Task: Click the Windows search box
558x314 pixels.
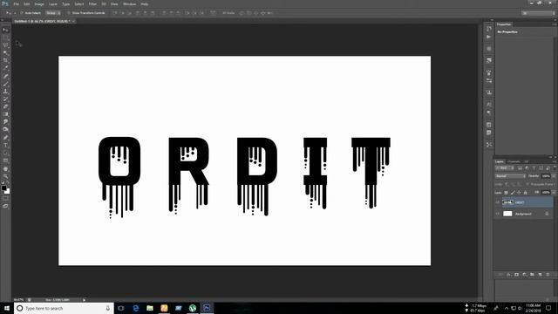Action: [64, 308]
